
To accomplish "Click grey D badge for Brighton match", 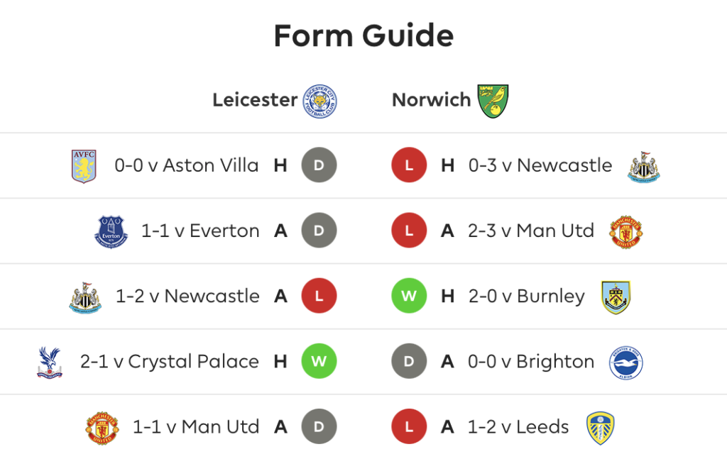I will click(x=409, y=361).
